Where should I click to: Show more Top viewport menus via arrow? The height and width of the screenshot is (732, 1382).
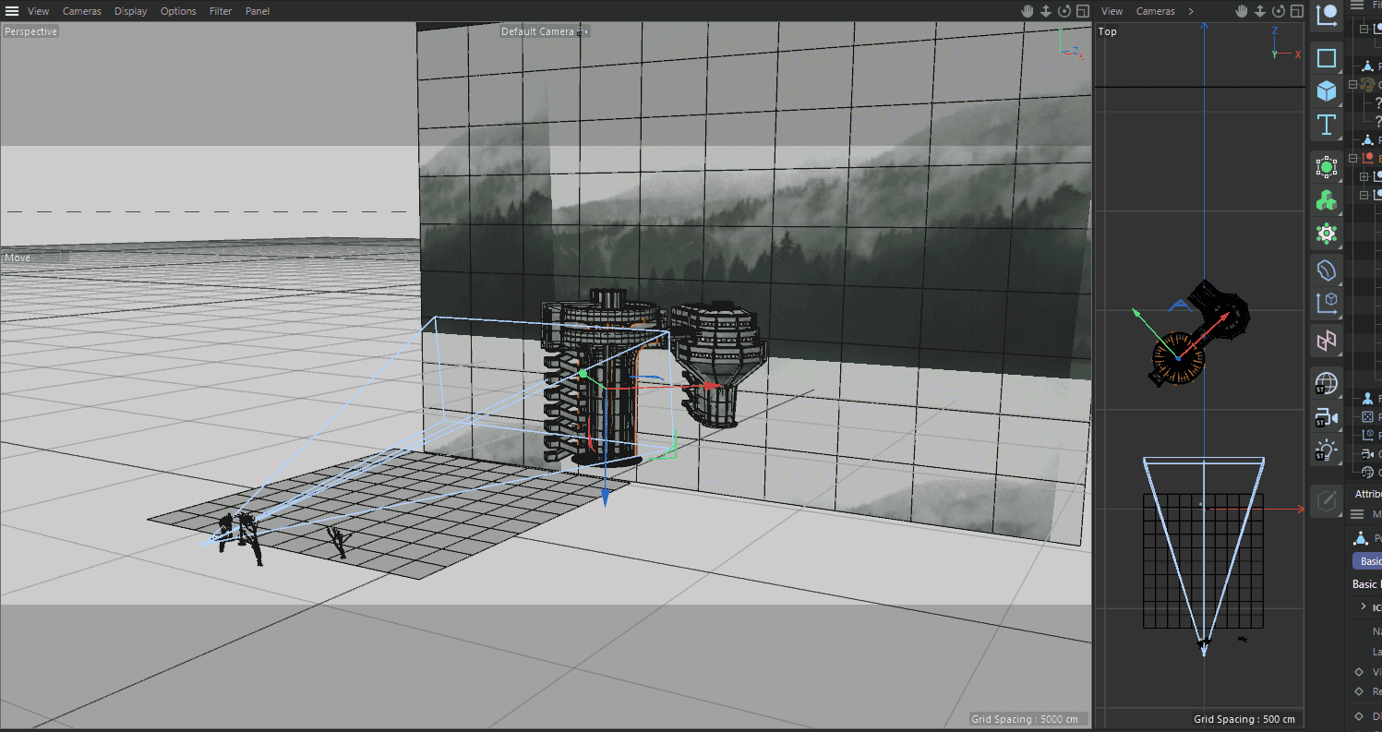pos(1191,11)
